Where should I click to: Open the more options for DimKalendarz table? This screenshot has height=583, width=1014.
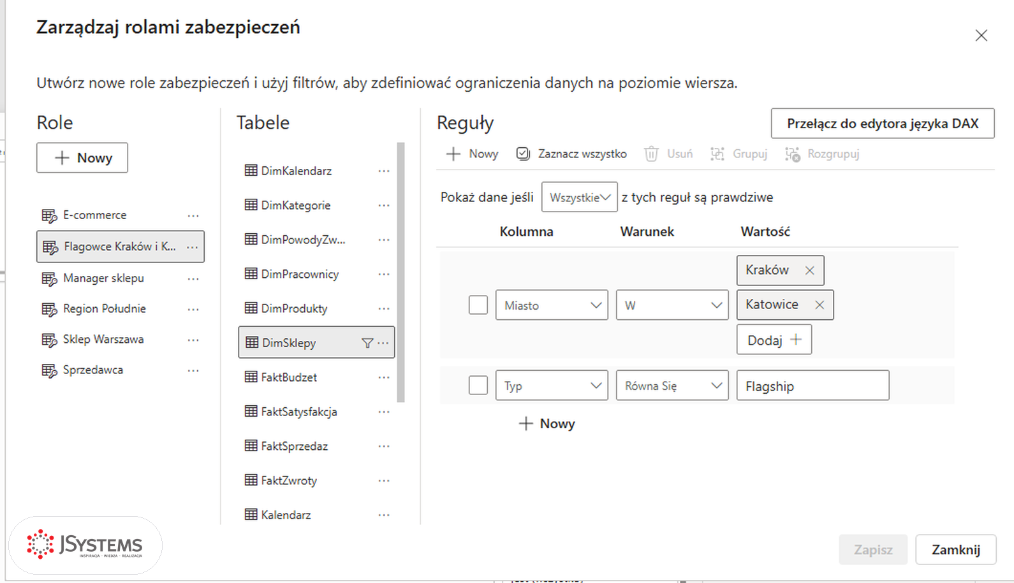point(383,171)
